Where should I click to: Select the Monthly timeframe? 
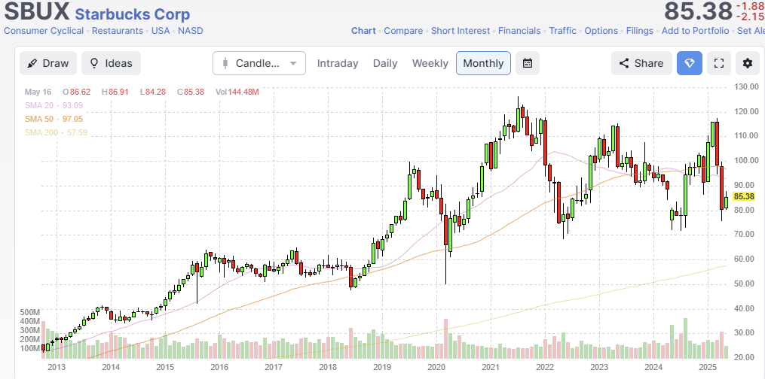click(483, 63)
